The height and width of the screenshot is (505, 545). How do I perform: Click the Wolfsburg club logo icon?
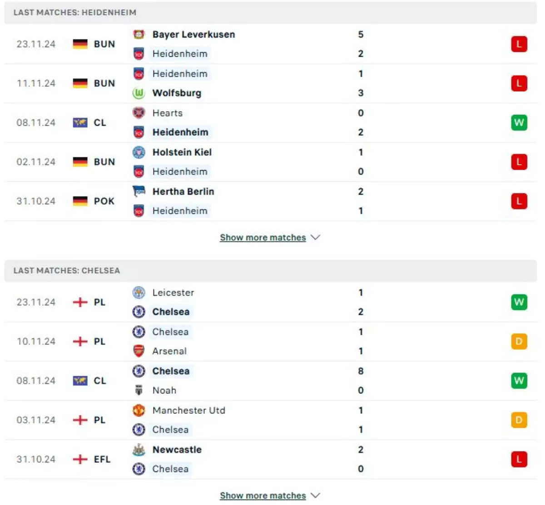pos(139,93)
